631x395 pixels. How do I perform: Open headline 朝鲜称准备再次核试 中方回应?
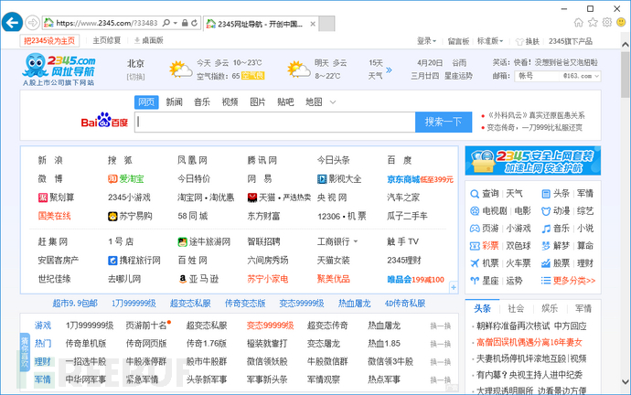pos(531,326)
